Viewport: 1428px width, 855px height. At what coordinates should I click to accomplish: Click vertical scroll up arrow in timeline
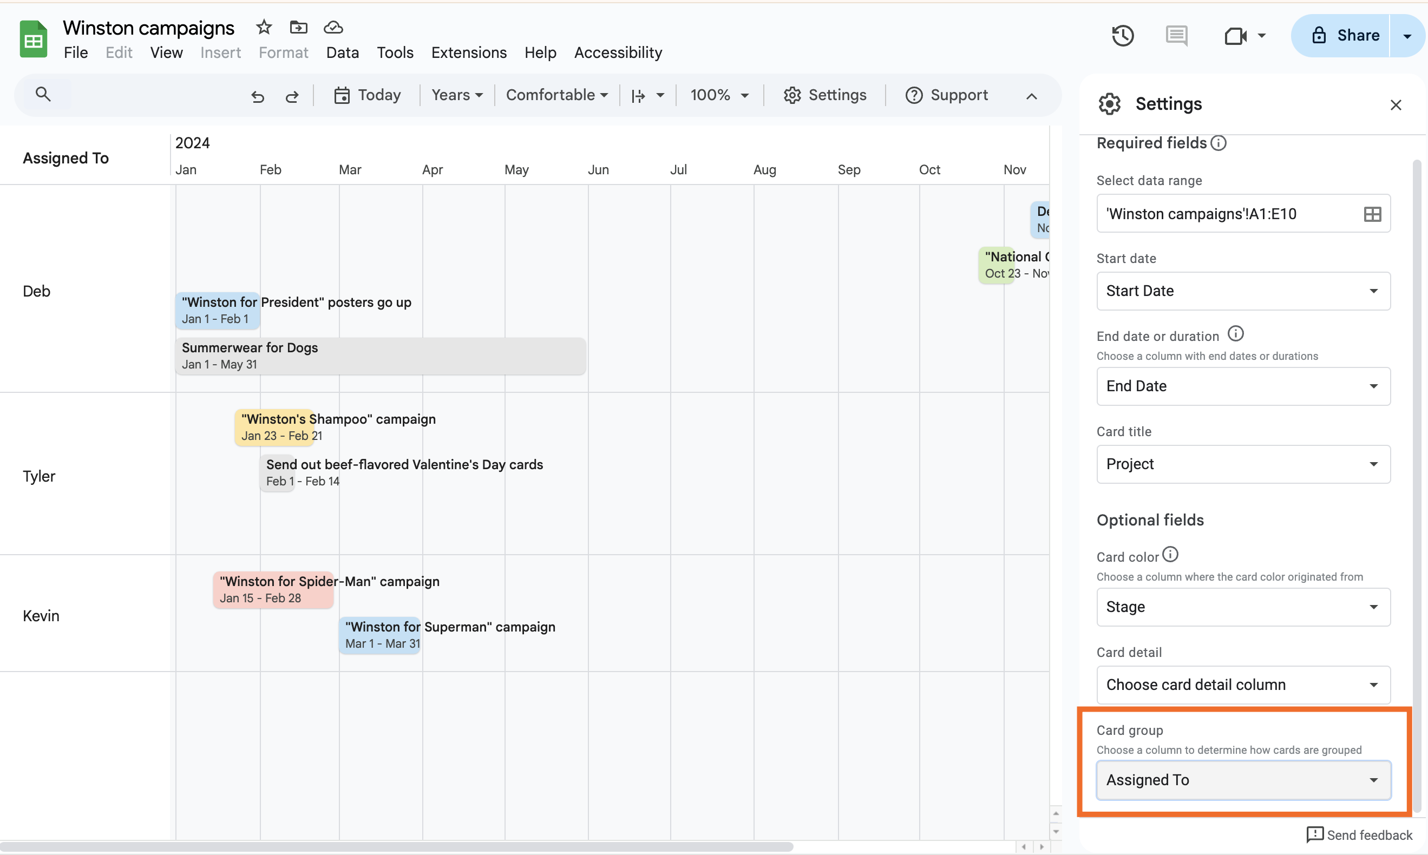click(x=1055, y=813)
